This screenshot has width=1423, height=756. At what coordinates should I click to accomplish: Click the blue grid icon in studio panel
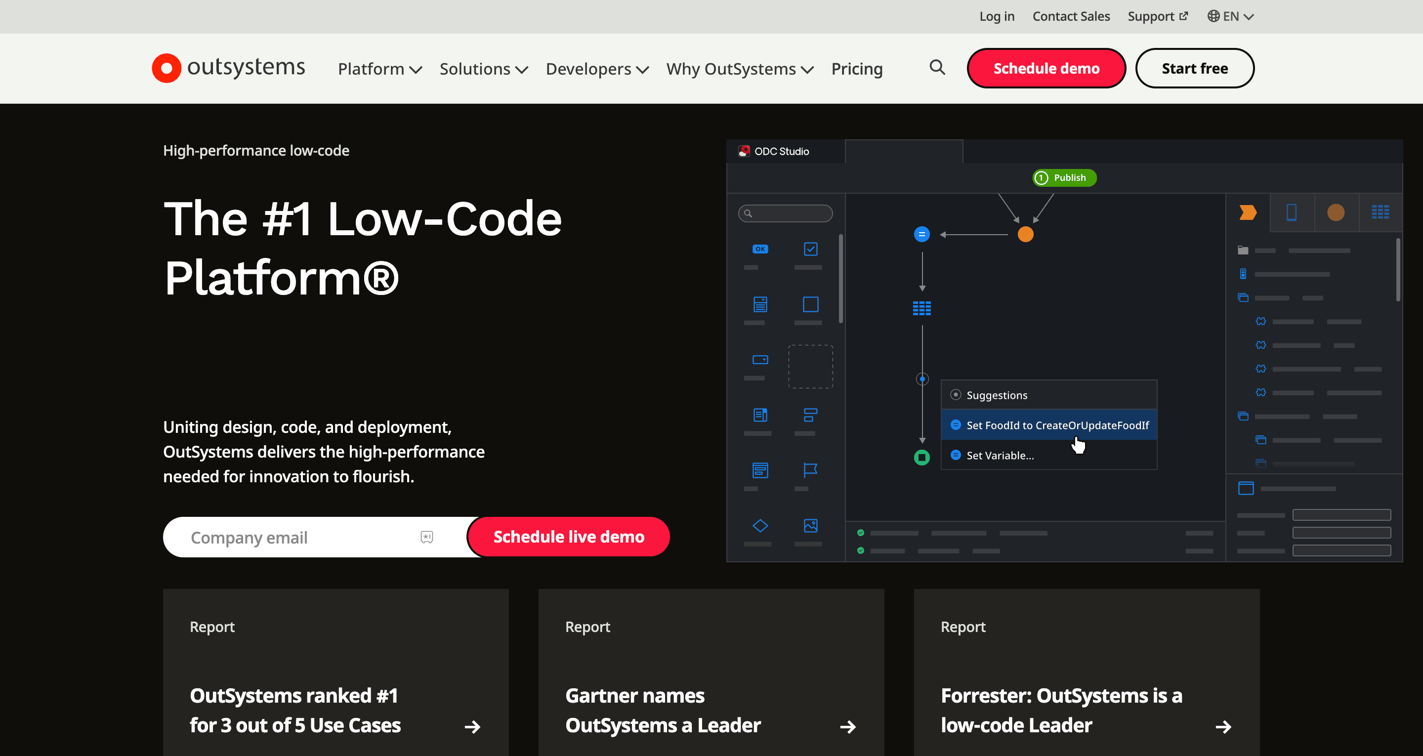[x=1380, y=213]
